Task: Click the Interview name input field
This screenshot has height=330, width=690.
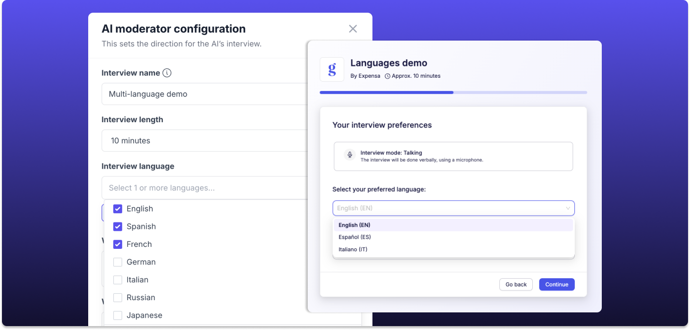Action: [204, 94]
